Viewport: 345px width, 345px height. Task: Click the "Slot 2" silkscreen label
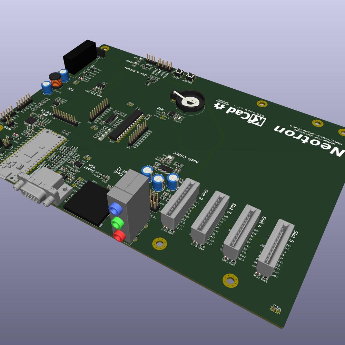coord(204,195)
